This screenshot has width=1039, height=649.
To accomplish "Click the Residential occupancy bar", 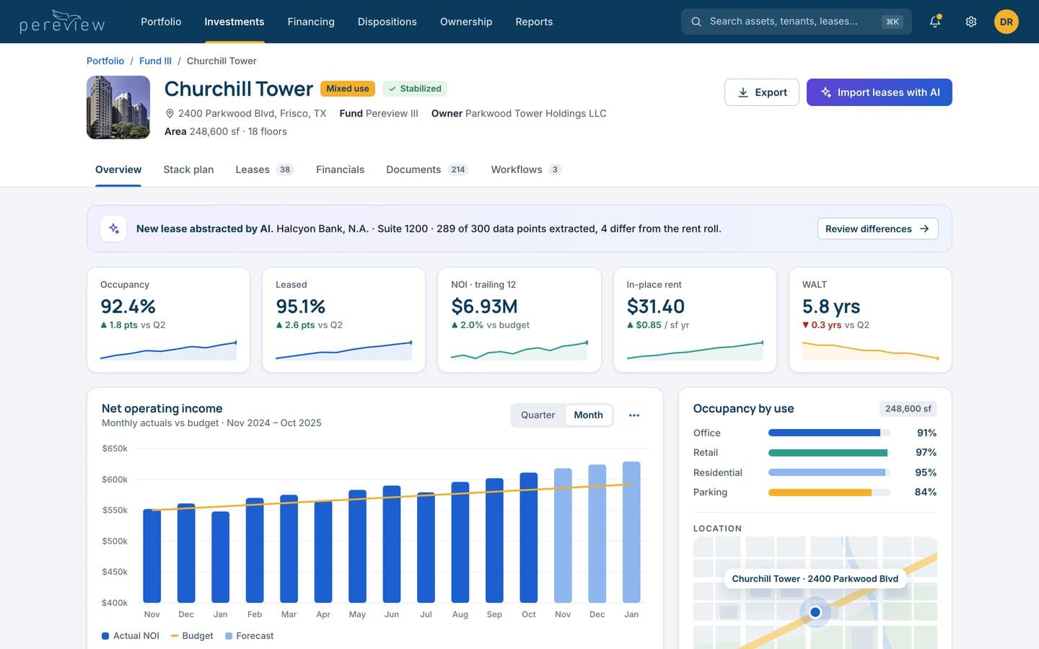I will click(x=829, y=472).
